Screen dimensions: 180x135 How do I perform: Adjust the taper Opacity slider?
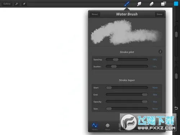[127, 102]
